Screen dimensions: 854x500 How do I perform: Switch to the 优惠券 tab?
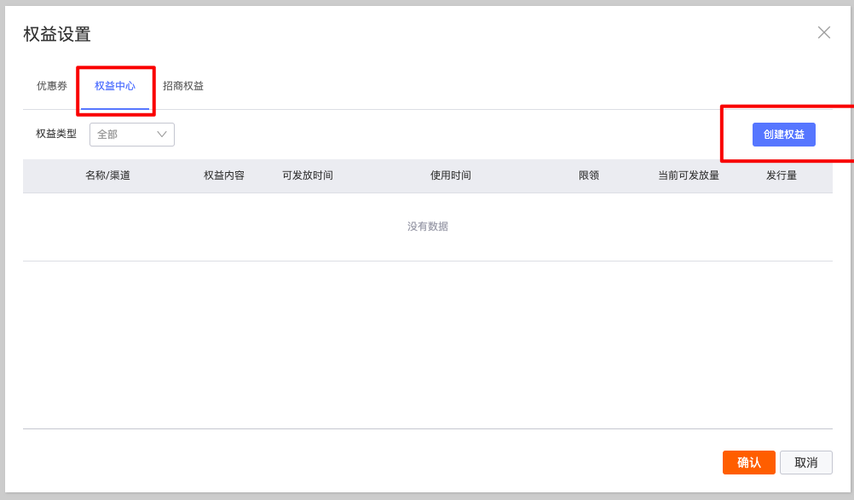pyautogui.click(x=52, y=86)
